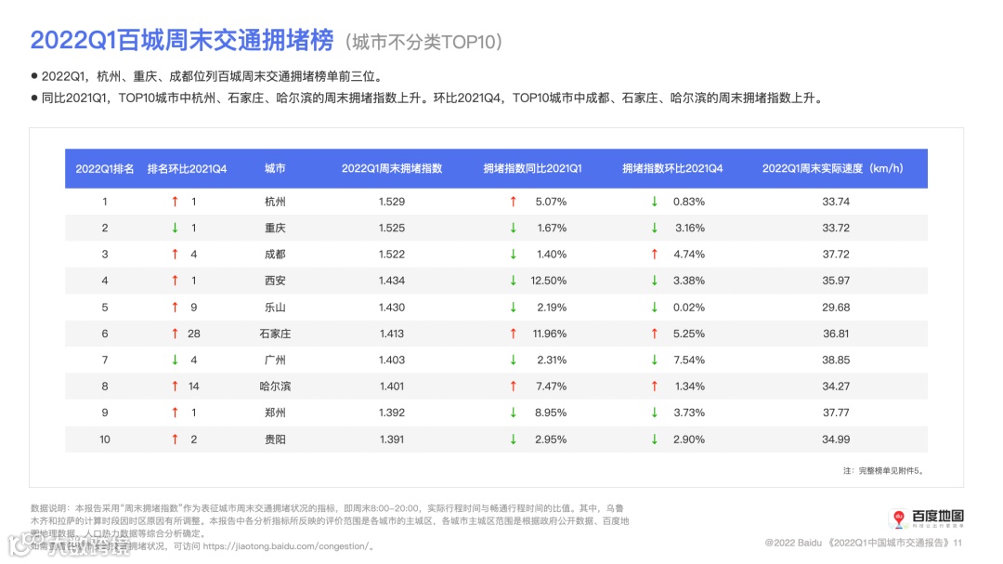This screenshot has height=564, width=1003.
Task: Click congestion index value 1.413
Action: tap(392, 334)
